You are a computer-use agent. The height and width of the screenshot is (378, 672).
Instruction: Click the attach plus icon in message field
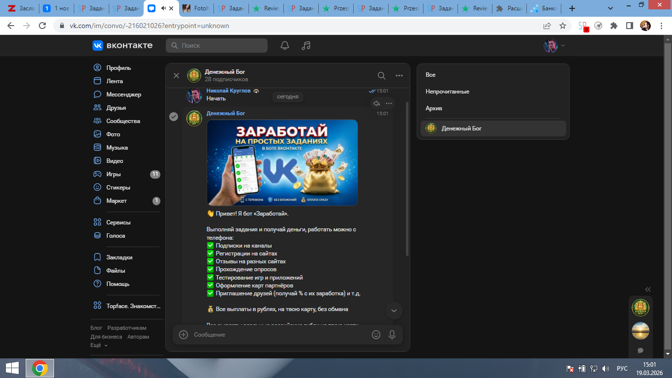coord(183,335)
